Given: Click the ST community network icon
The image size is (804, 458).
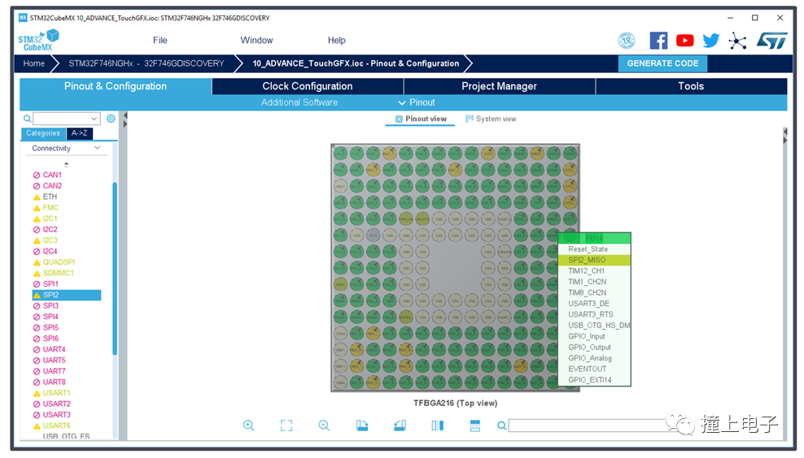Looking at the screenshot, I should 737,41.
